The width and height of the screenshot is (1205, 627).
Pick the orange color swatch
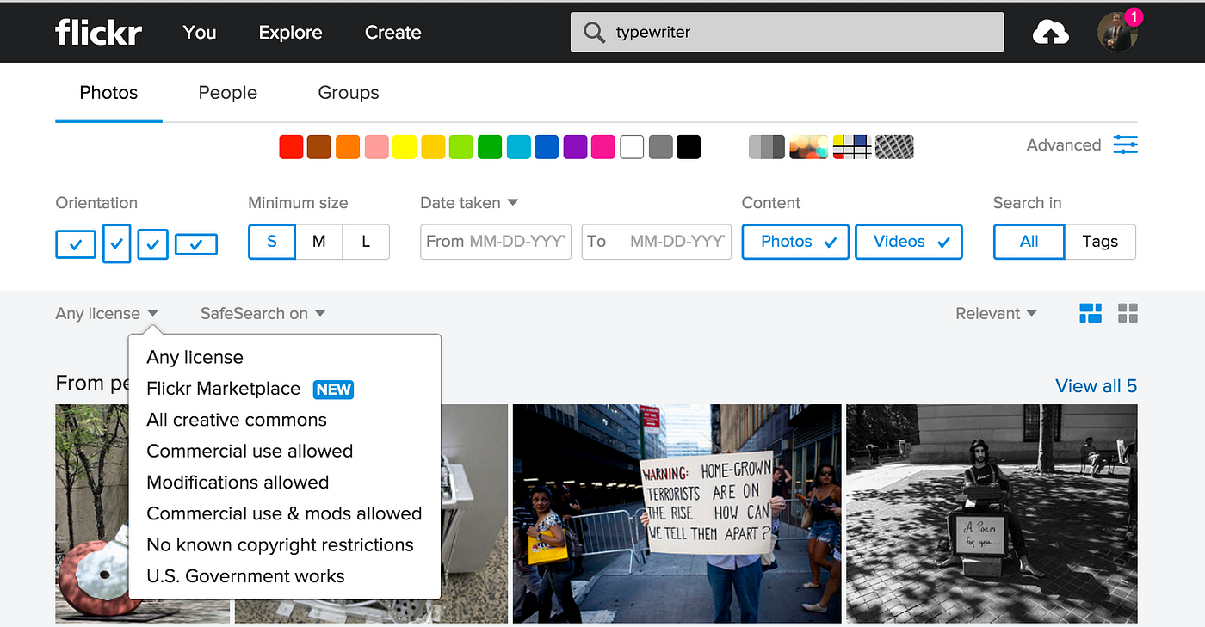(348, 147)
